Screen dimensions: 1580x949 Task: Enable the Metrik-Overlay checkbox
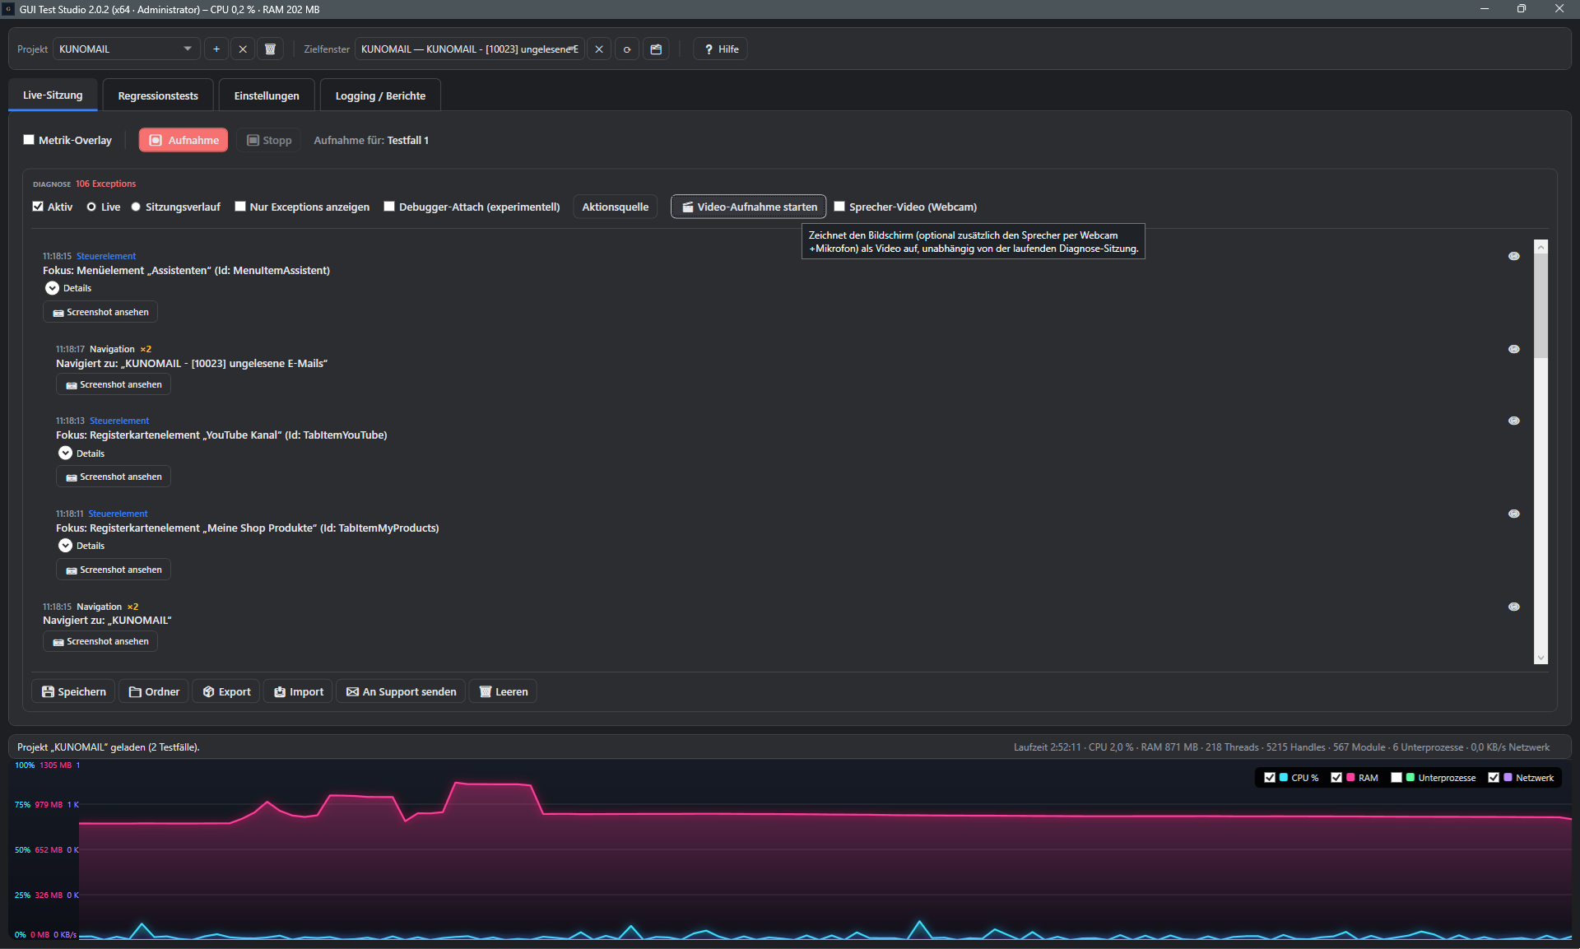(29, 140)
